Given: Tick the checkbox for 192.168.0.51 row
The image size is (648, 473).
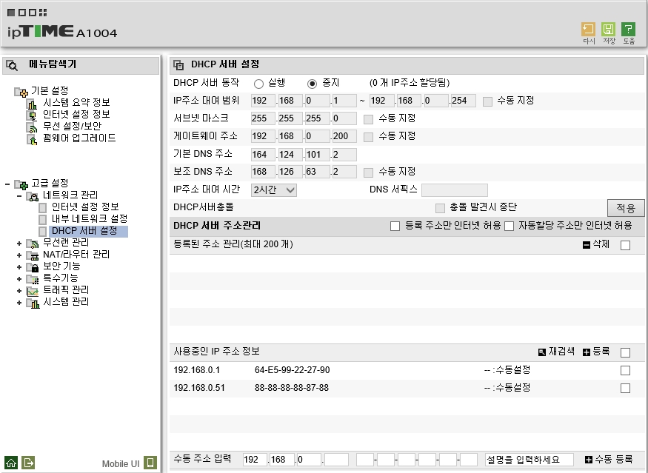Looking at the screenshot, I should 625,389.
